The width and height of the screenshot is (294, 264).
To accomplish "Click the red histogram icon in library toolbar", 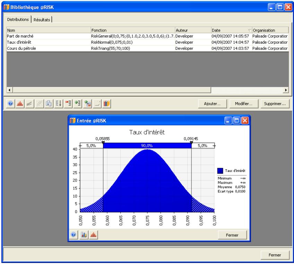I will [x=20, y=104].
